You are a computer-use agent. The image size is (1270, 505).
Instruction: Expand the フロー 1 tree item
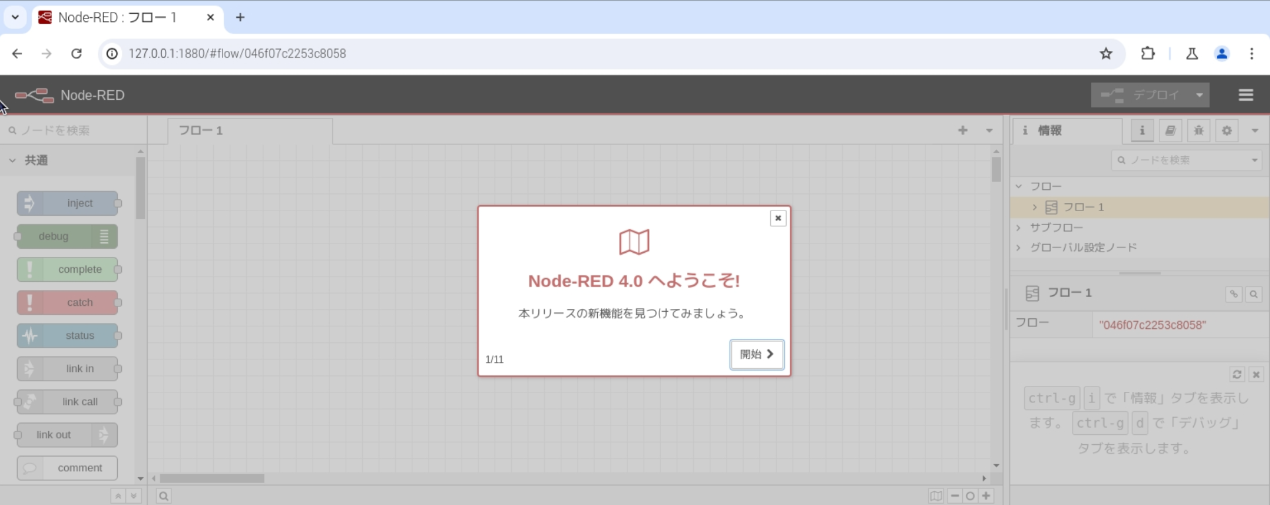coord(1034,207)
